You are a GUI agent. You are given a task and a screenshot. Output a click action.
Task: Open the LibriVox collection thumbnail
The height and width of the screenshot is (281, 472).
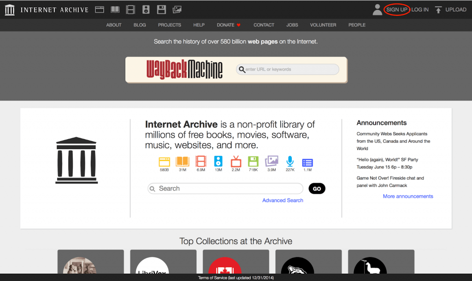pyautogui.click(x=163, y=262)
